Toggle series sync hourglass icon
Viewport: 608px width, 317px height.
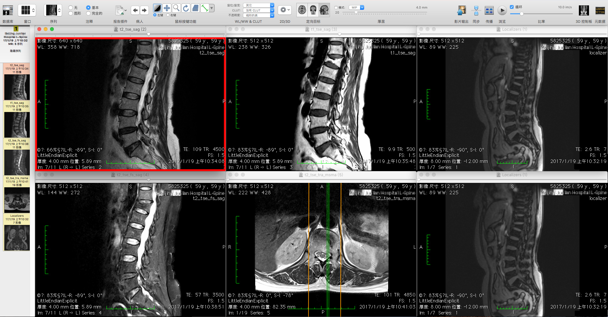tap(476, 10)
